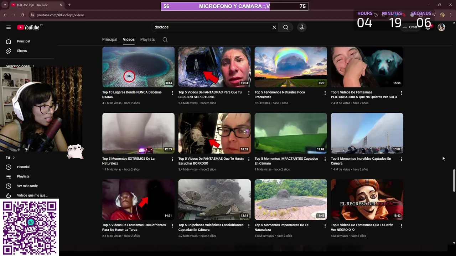Switch to the Playlists channel tab
Image resolution: width=456 pixels, height=256 pixels.
pyautogui.click(x=147, y=39)
